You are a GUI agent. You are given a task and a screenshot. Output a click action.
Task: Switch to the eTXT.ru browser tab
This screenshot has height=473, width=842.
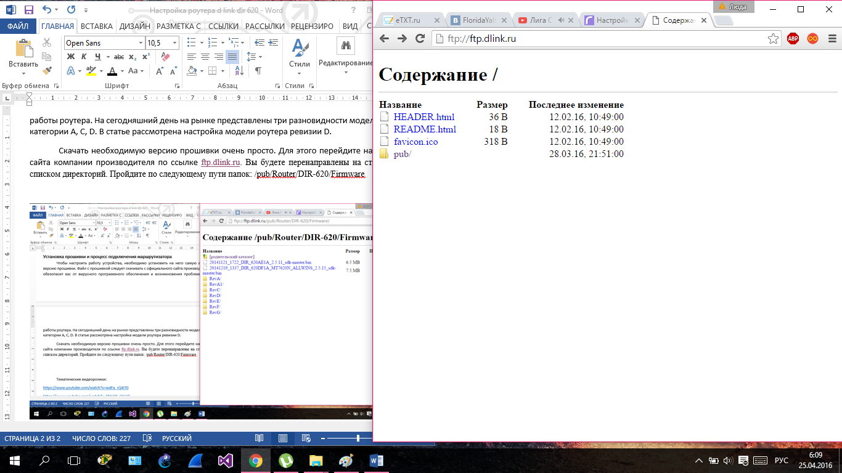[x=411, y=20]
